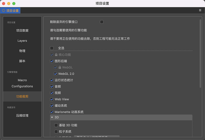
Task: Check the 全选 checkbox
Action: 52,48
